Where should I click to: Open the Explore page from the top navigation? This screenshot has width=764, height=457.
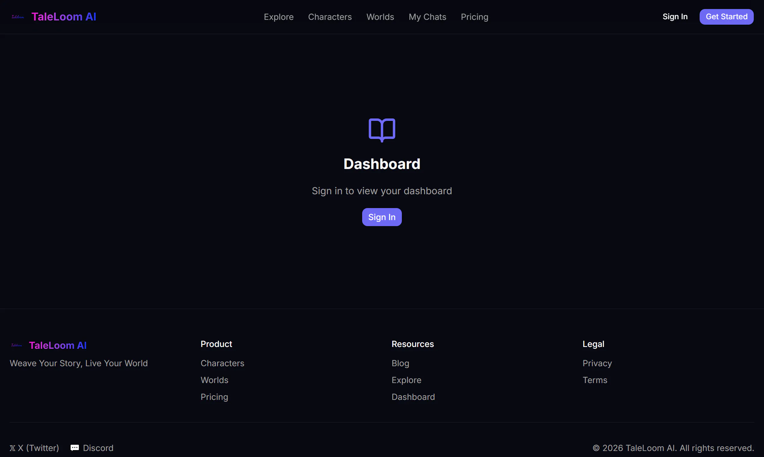pos(279,17)
